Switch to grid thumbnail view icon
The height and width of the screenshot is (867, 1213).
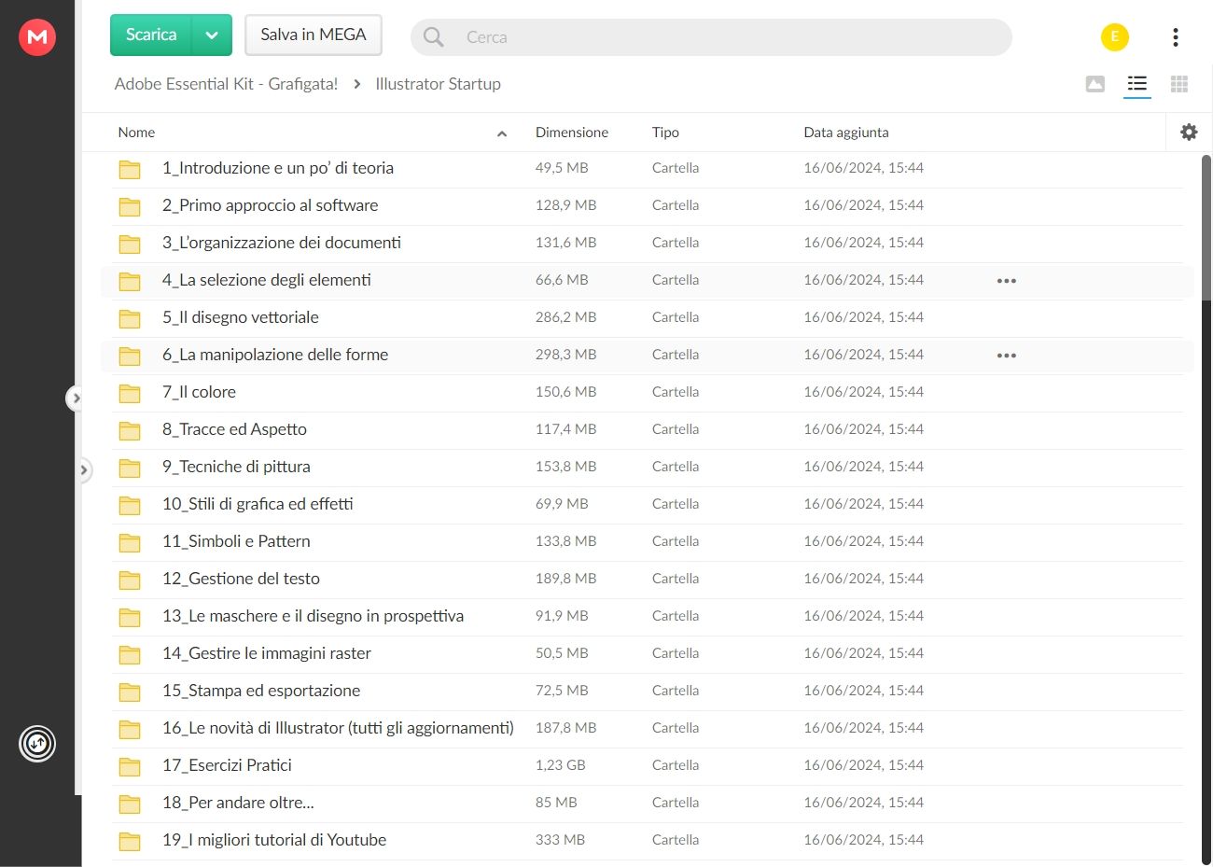1179,84
